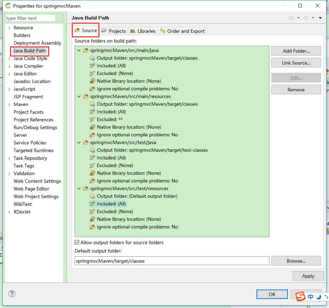Image resolution: width=329 pixels, height=308 pixels.
Task: Select Builders in sidebar
Action: 22,35
